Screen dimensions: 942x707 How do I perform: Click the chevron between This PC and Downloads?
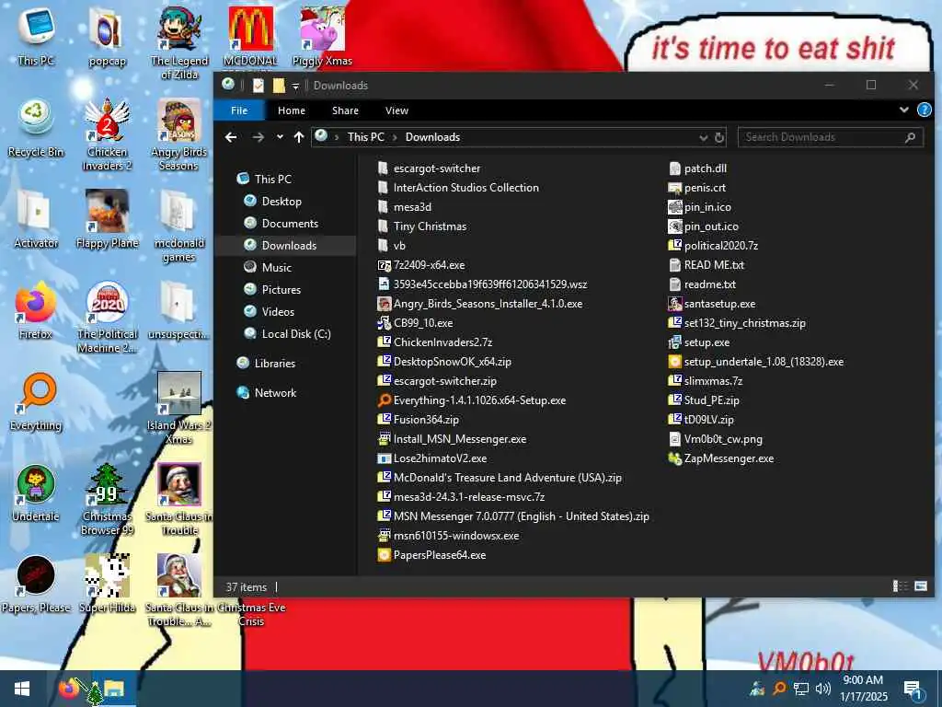point(395,138)
